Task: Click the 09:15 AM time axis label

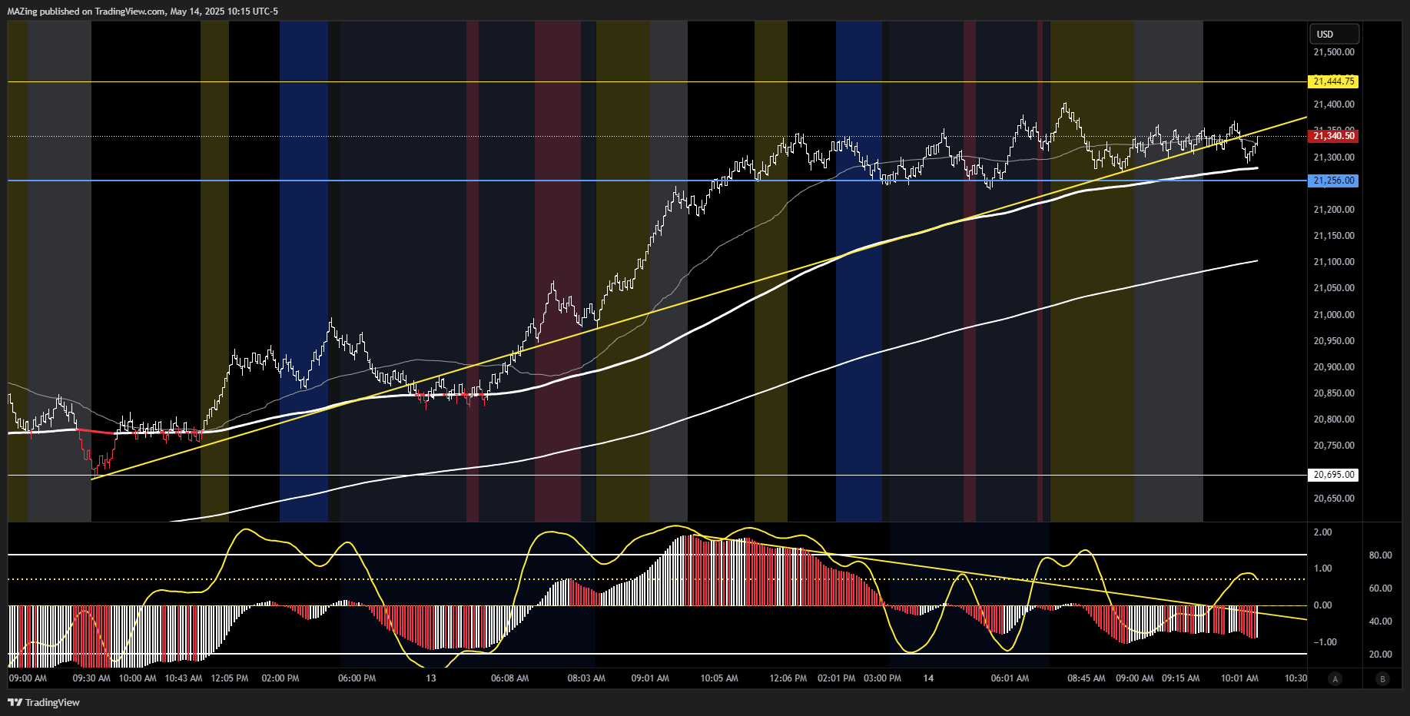Action: coord(1181,678)
